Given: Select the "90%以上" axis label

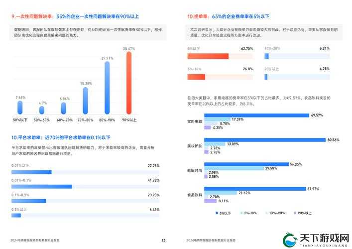Looking at the screenshot, I should click(129, 120).
